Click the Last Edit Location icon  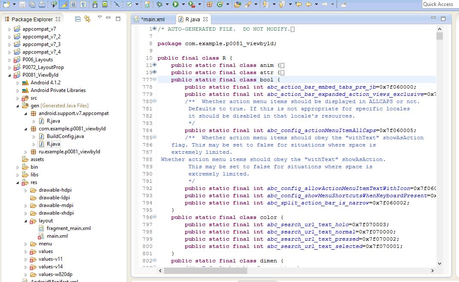point(298,4)
